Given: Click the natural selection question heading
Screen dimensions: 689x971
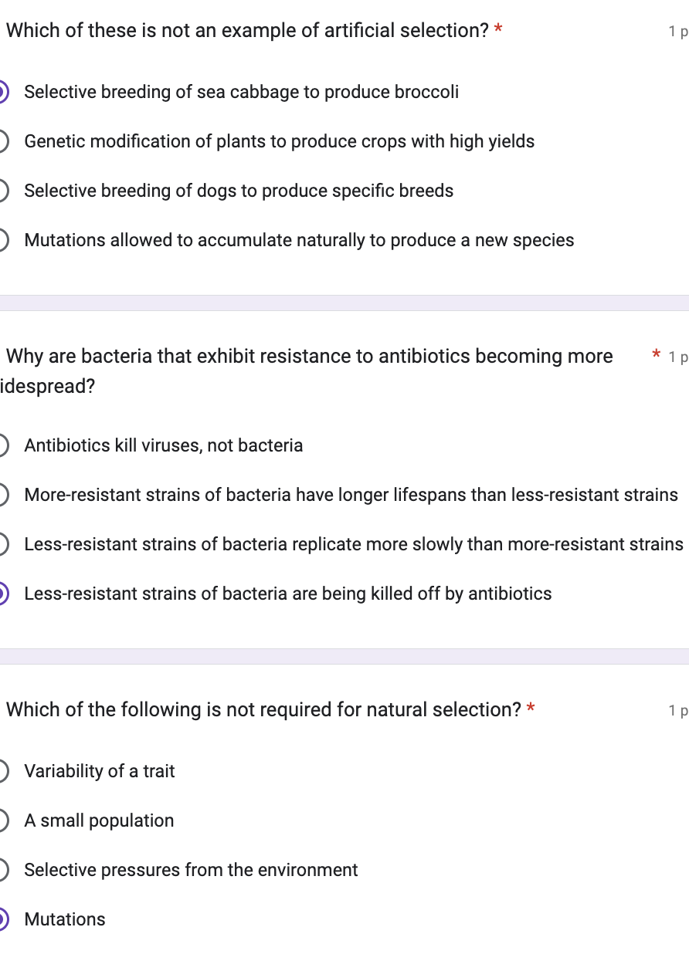Looking at the screenshot, I should (263, 710).
